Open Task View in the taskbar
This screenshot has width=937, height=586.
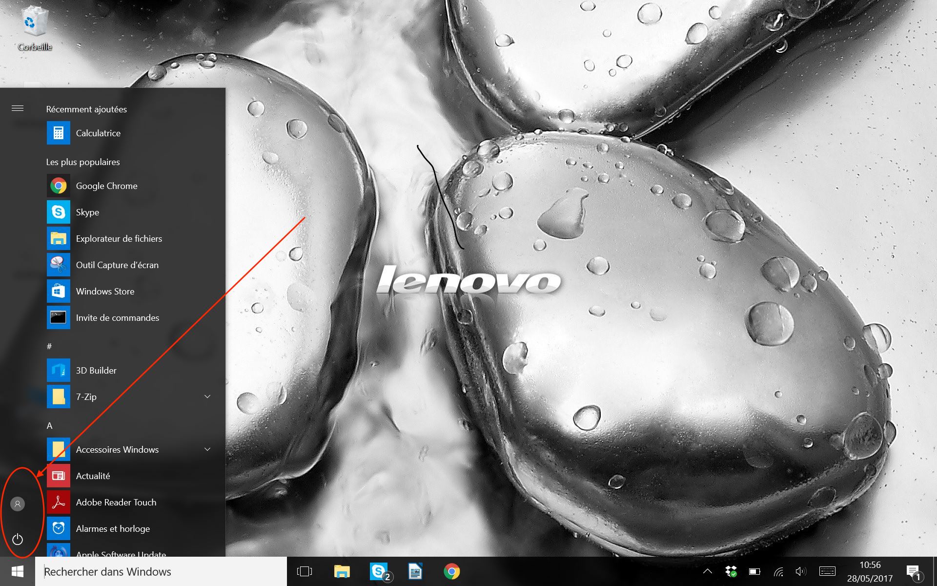(305, 571)
